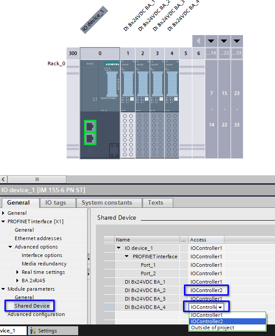Image resolution: width=275 pixels, height=336 pixels.
Task: Expand slot group 33 with down arrow
Action: 237,41
